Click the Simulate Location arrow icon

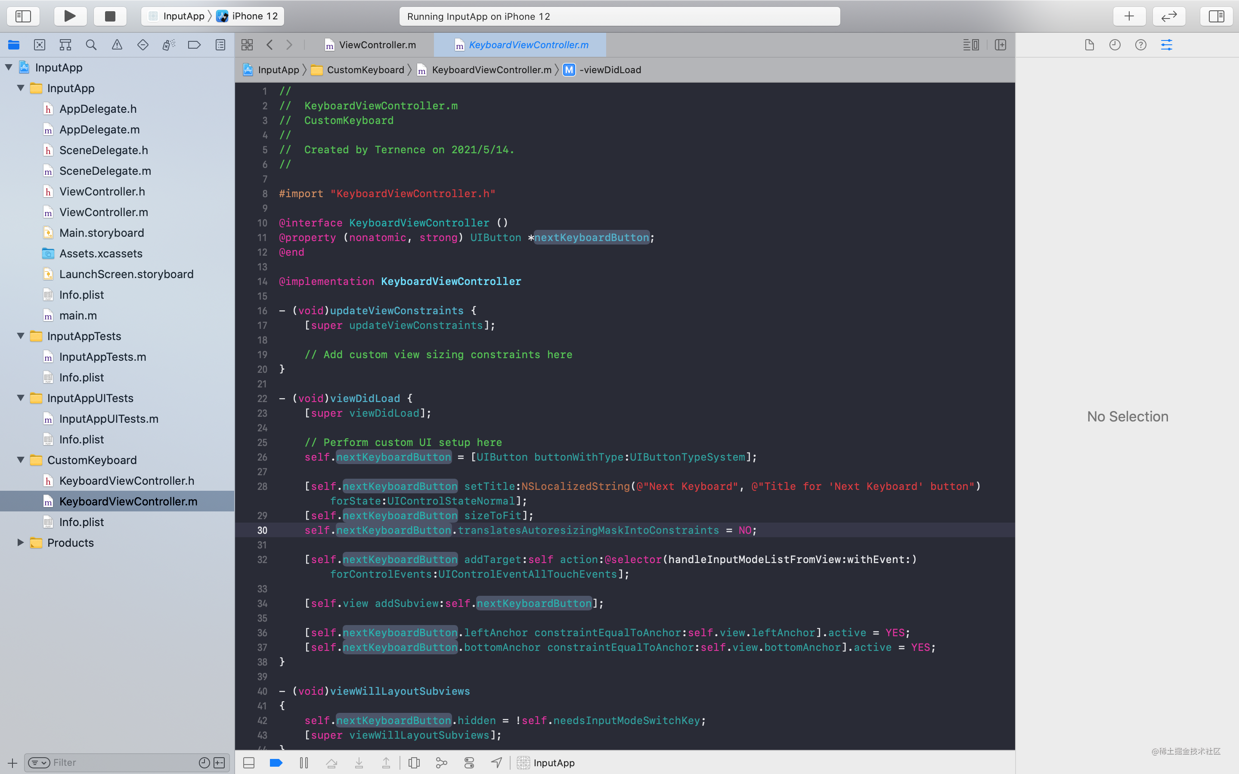496,763
